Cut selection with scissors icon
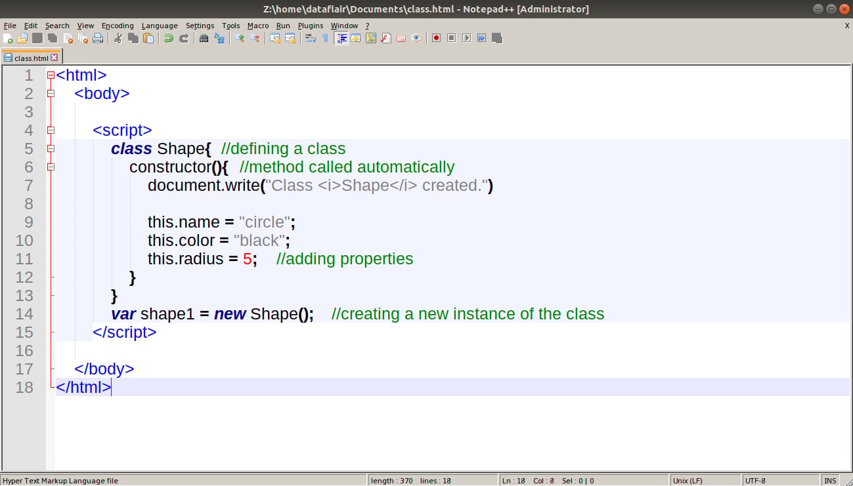 tap(118, 38)
